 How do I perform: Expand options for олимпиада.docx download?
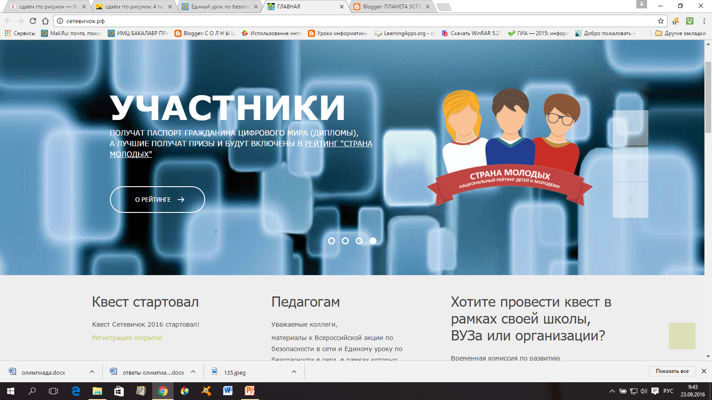(x=91, y=372)
